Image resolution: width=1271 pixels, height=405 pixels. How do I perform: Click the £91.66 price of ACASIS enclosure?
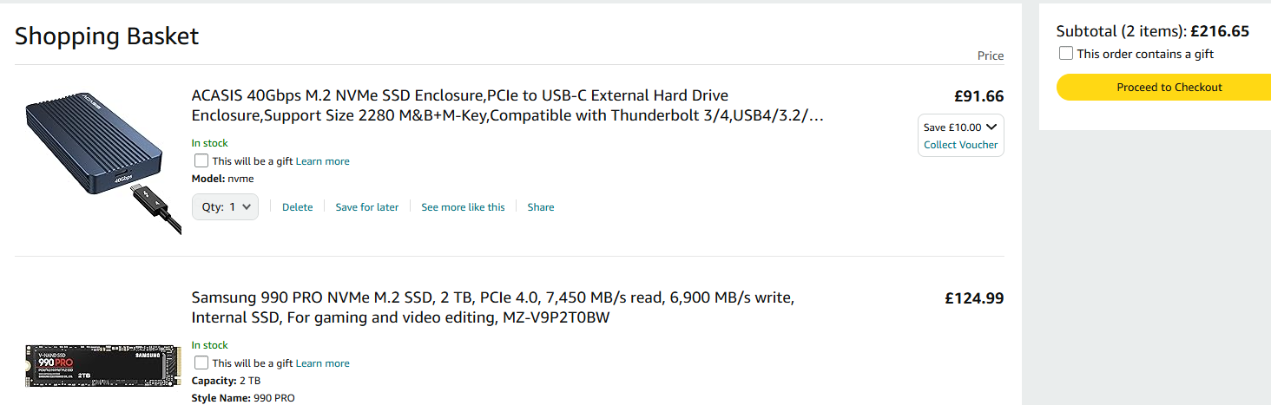pyautogui.click(x=978, y=96)
